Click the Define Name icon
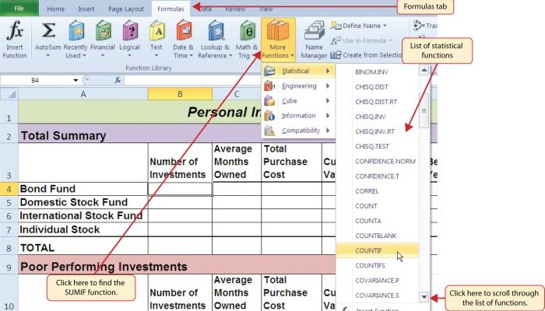Viewport: 545px width, 311px height. [336, 26]
